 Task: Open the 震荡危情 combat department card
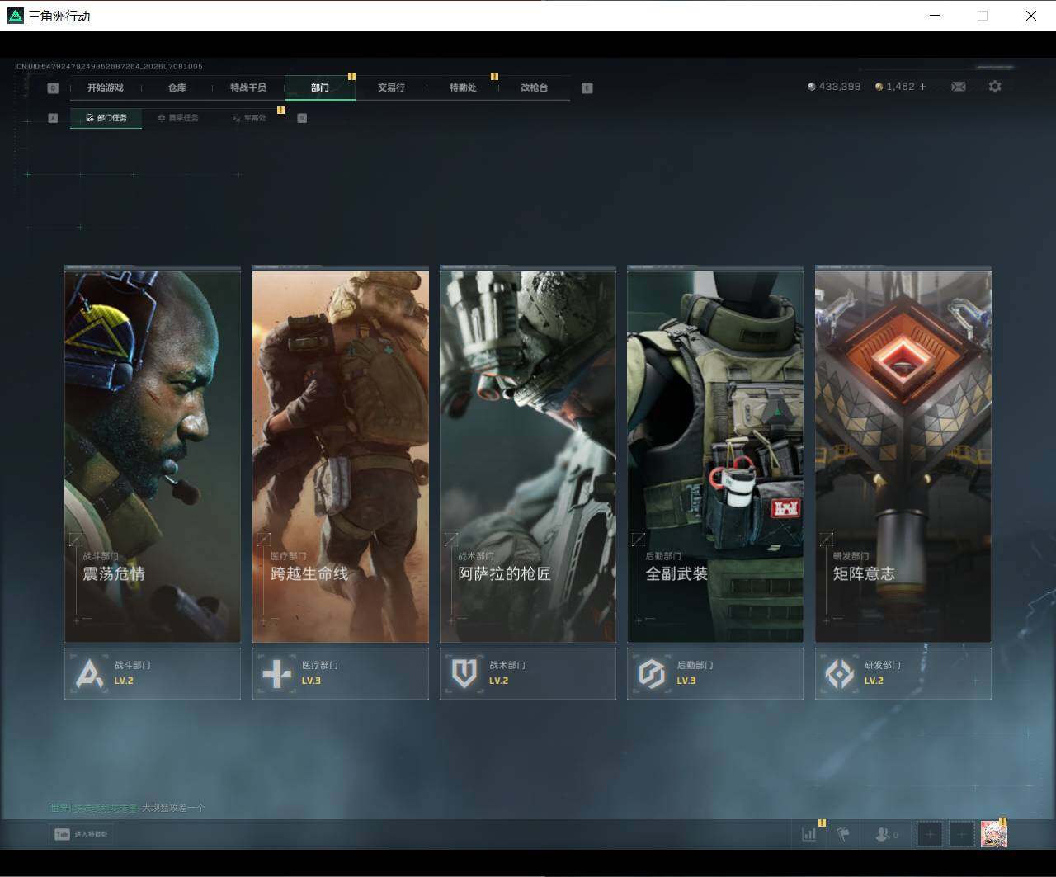coord(153,454)
